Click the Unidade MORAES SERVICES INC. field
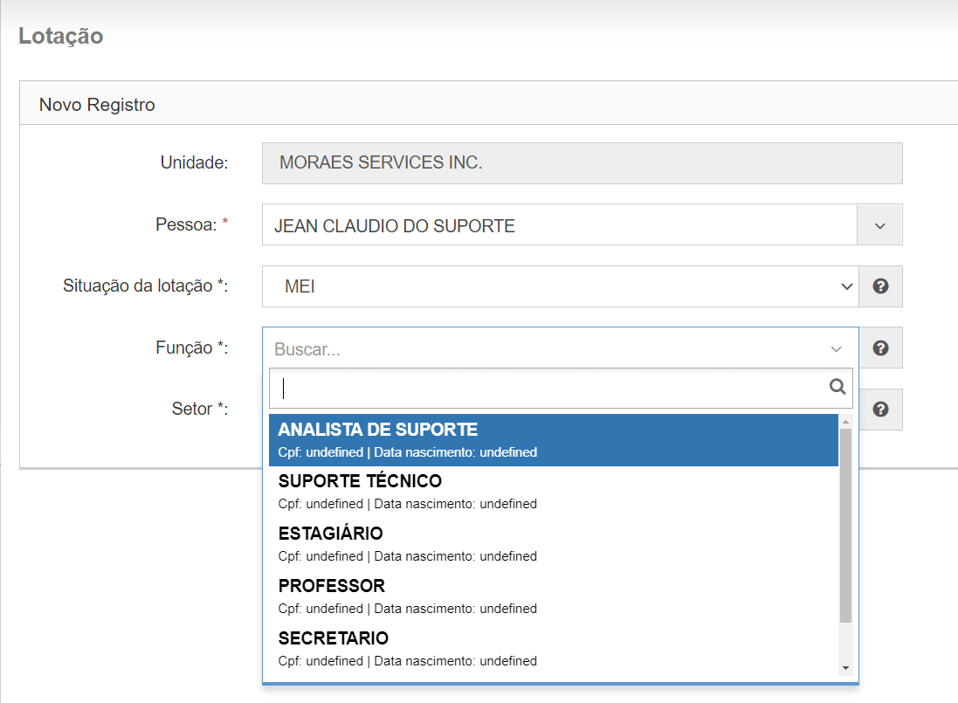This screenshot has width=958, height=703. (x=582, y=163)
